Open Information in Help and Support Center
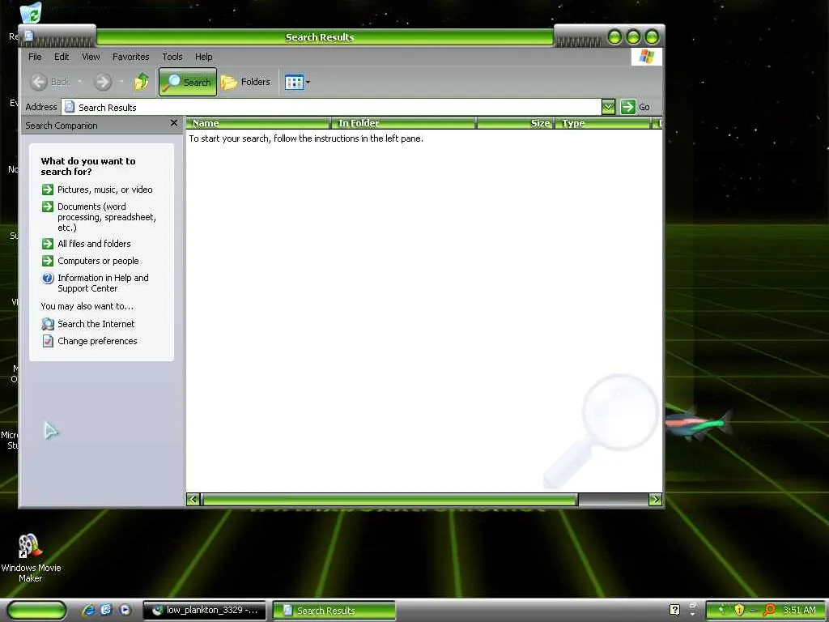The image size is (829, 622). point(103,283)
